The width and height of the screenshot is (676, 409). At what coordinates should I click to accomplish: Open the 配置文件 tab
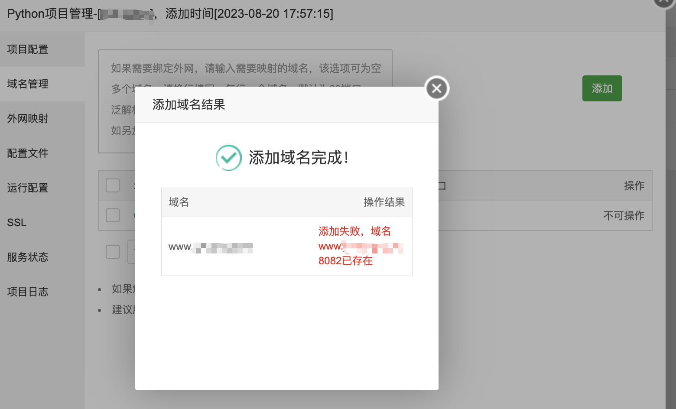point(42,153)
